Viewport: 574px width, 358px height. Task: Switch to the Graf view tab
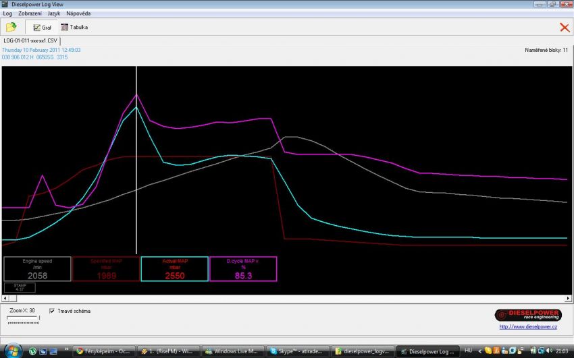[x=42, y=28]
